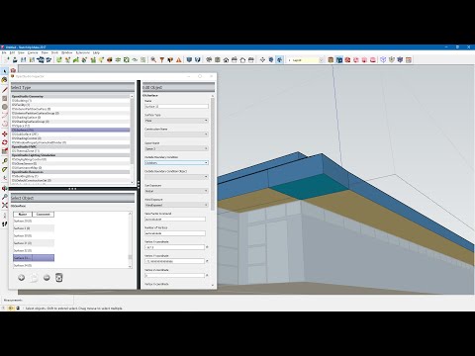475x356 pixels.
Task: Click the remove object minus button
Action: 47,278
